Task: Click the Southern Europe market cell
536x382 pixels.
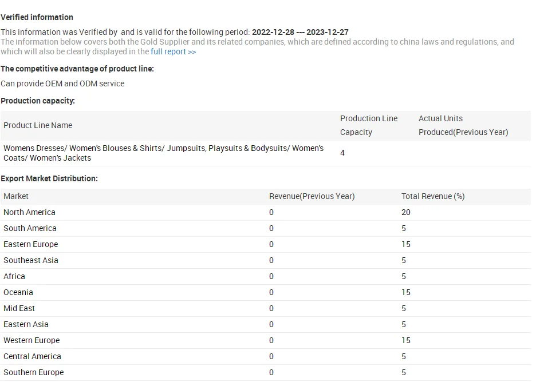Action: pyautogui.click(x=34, y=372)
